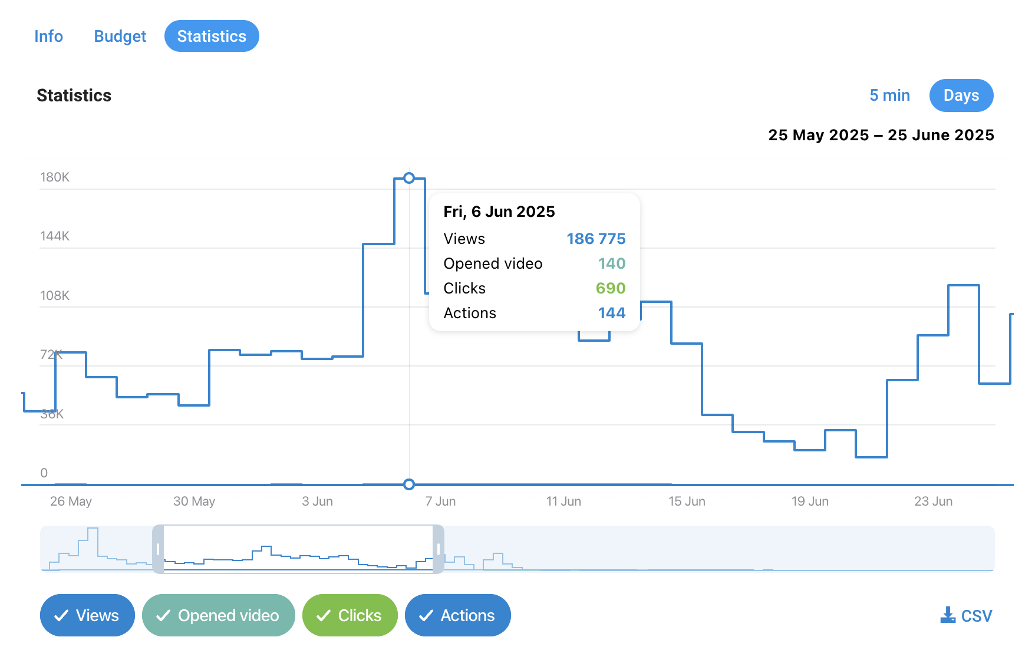This screenshot has height=660, width=1035.
Task: Click the selected window in range navigator
Action: (298, 549)
